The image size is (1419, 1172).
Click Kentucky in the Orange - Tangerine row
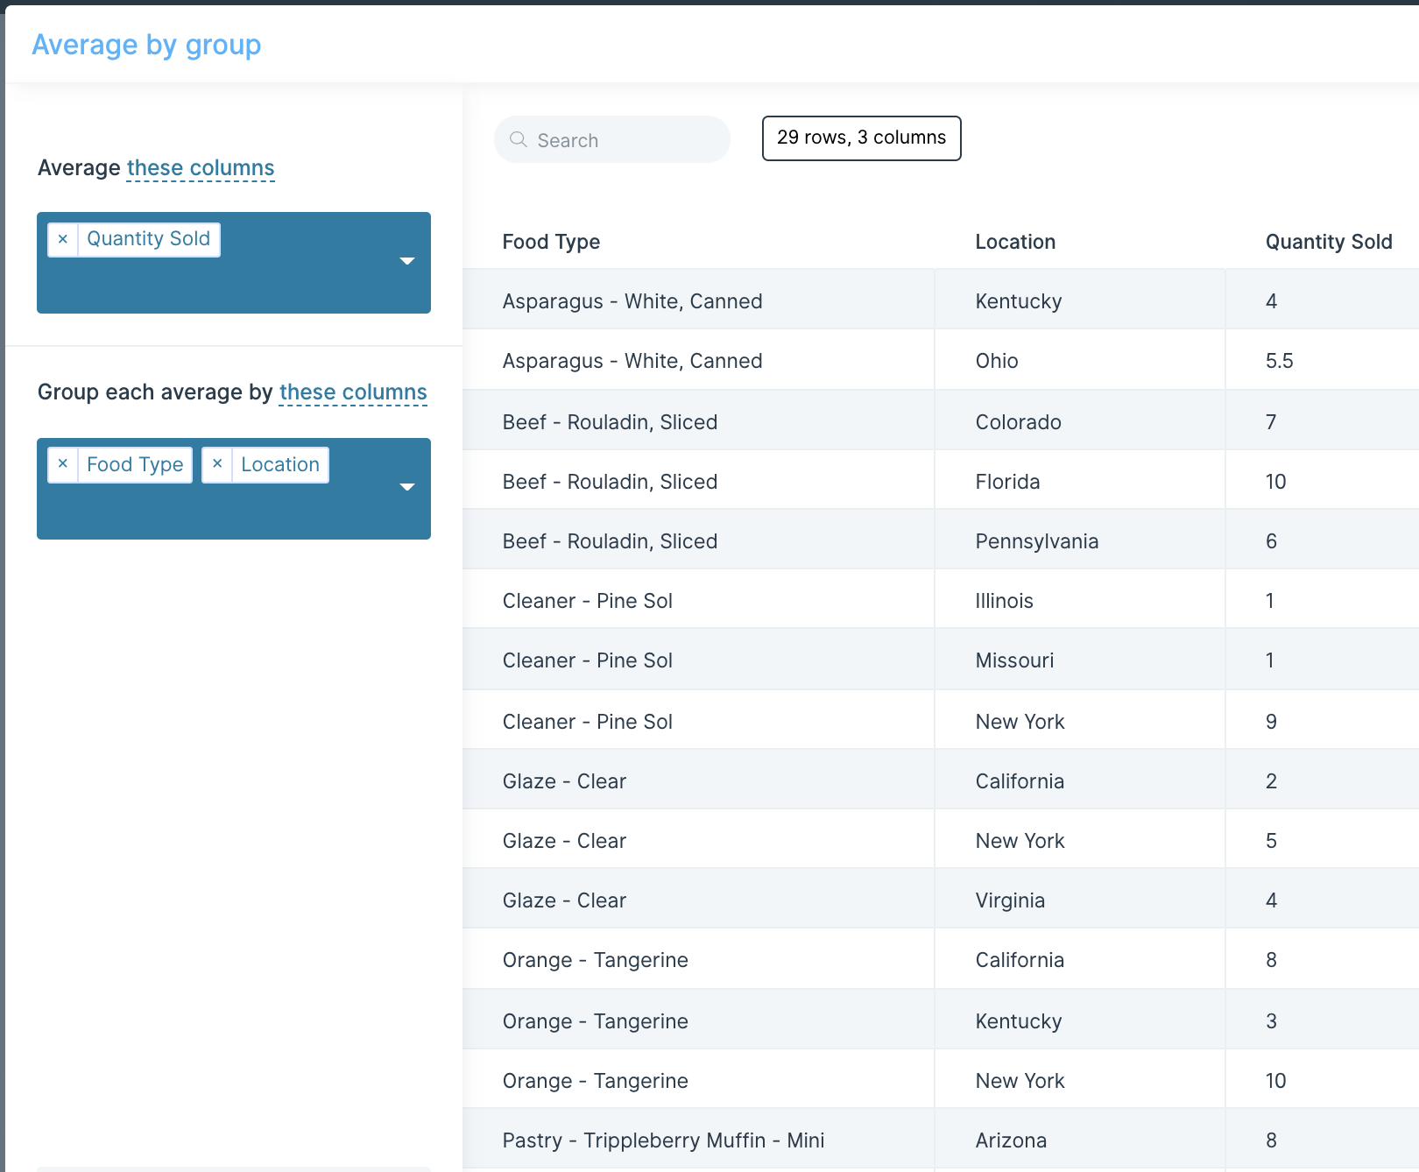[1019, 1021]
